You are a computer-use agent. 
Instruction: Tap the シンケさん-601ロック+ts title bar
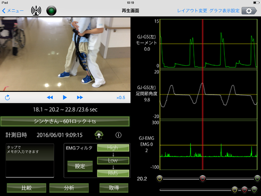(65, 121)
